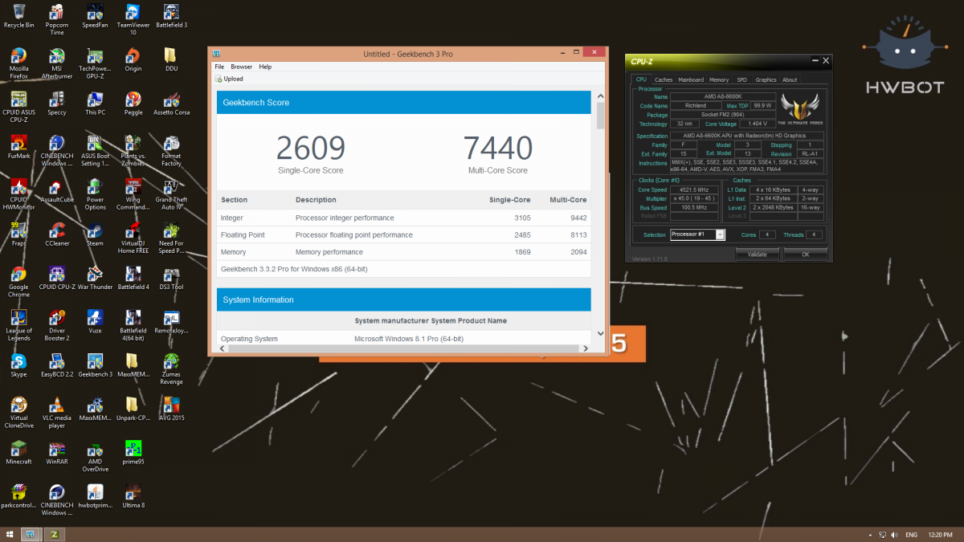Open Battlefield 3 desktop shortcut

click(x=171, y=16)
